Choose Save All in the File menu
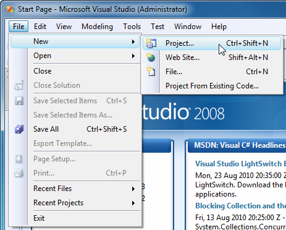 click(x=75, y=129)
